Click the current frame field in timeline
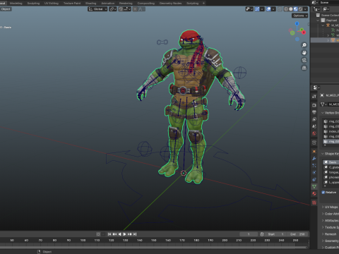This screenshot has width=339, height=254. tap(249, 234)
